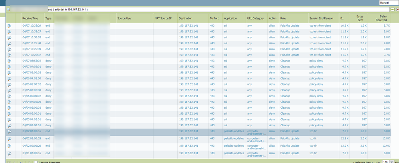Click the Application column header
The width and height of the screenshot is (399, 163).
[230, 18]
